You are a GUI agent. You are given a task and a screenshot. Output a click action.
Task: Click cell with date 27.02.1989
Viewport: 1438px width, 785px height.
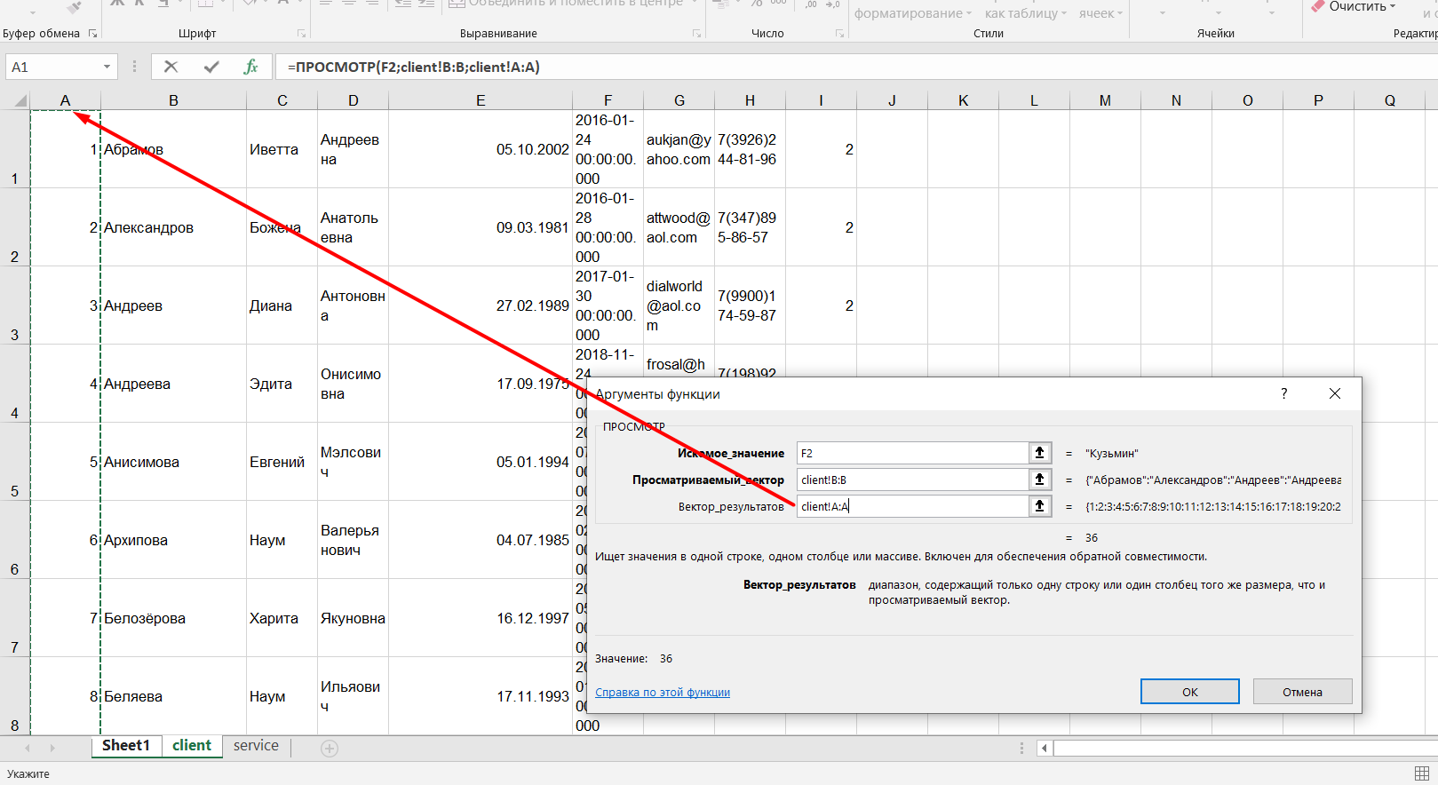(x=481, y=305)
